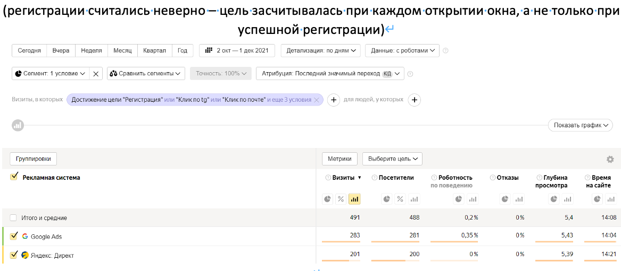The image size is (621, 271).
Task: Select pie chart icon under Время на сайте
Action: point(597,199)
